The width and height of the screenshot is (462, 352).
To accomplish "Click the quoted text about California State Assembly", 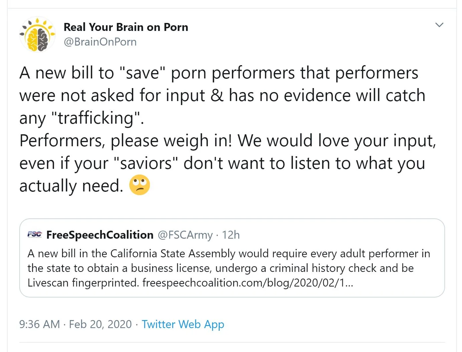I will [x=229, y=253].
